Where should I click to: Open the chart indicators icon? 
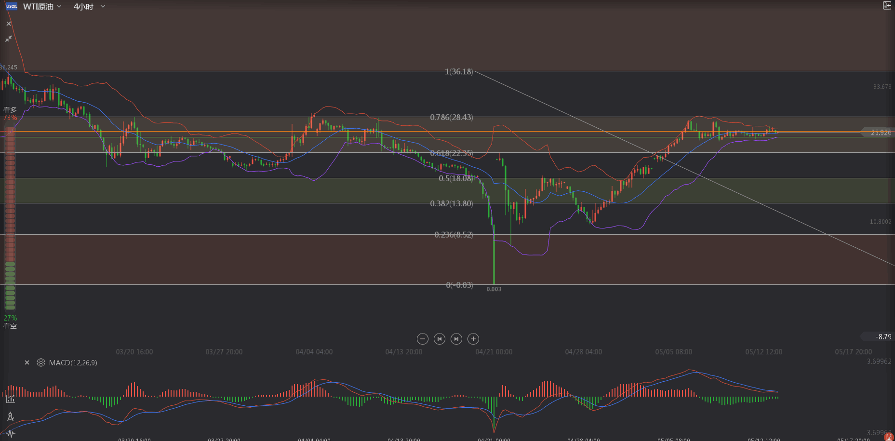click(x=10, y=399)
